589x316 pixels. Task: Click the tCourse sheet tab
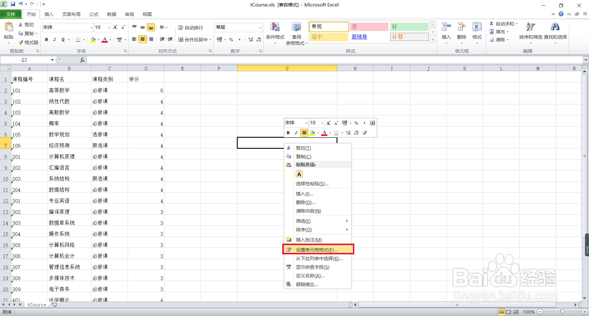[37, 305]
